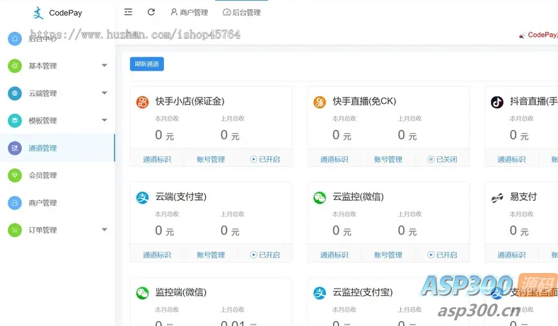Open 通道标识 for 快手小店(保证金)
This screenshot has height=326, width=558.
pos(157,159)
